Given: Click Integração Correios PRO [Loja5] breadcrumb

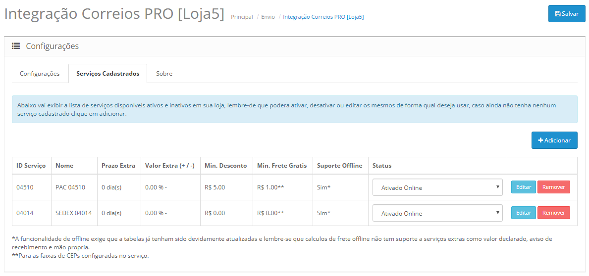Looking at the screenshot, I should 323,17.
